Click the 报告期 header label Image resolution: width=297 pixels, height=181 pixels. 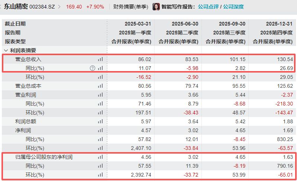coord(13,33)
